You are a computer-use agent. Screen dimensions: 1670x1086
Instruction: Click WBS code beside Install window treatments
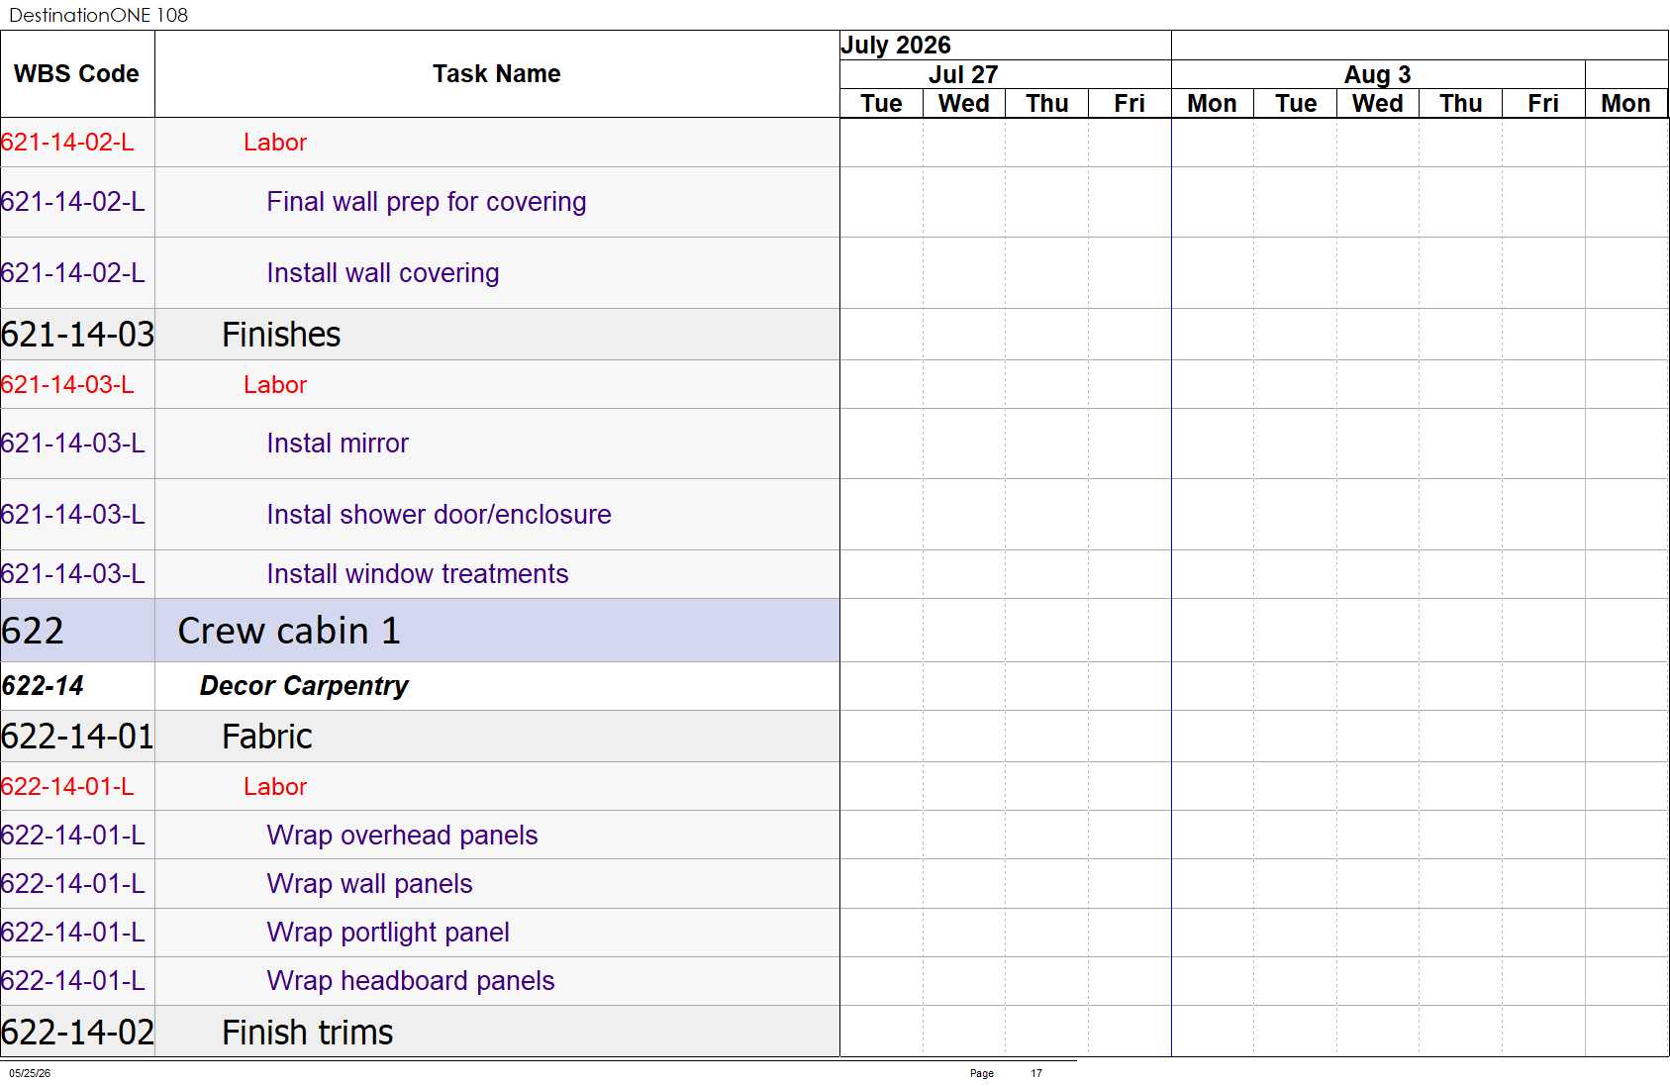click(73, 574)
